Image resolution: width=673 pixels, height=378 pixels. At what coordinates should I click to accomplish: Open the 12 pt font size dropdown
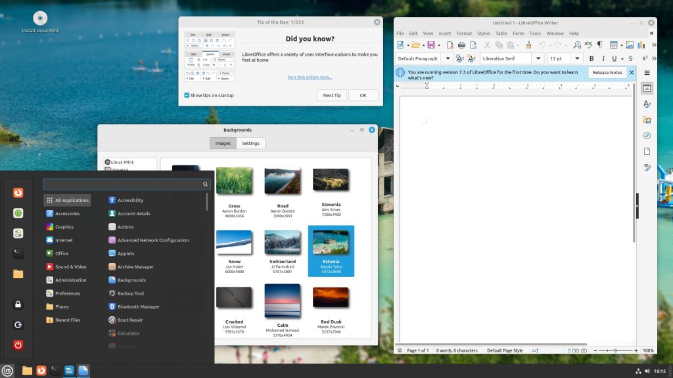click(x=577, y=59)
